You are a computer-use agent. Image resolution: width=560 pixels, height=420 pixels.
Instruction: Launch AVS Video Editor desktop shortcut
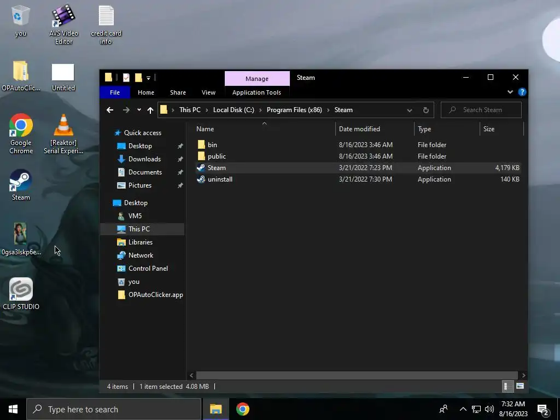point(63,24)
